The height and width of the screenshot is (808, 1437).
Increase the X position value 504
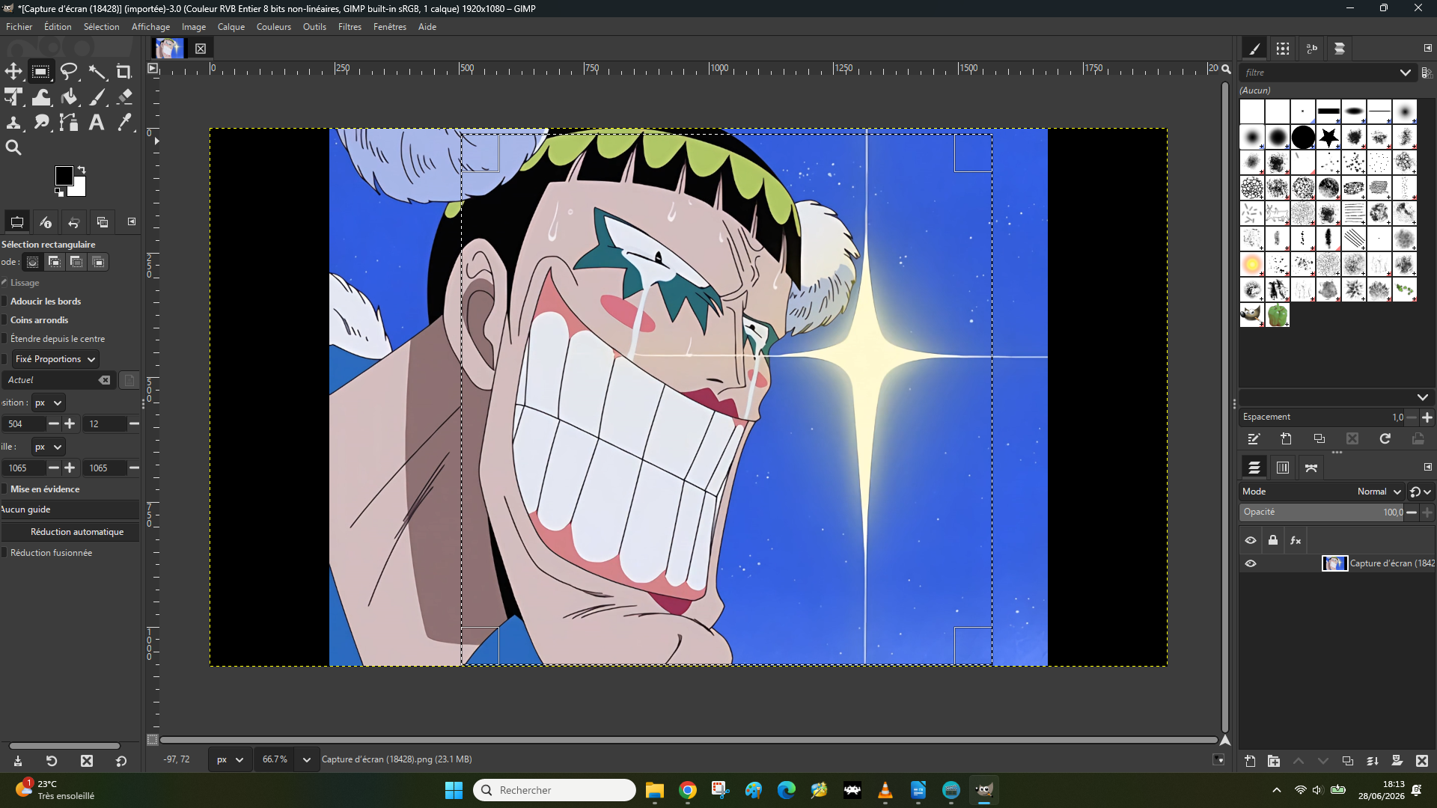70,424
